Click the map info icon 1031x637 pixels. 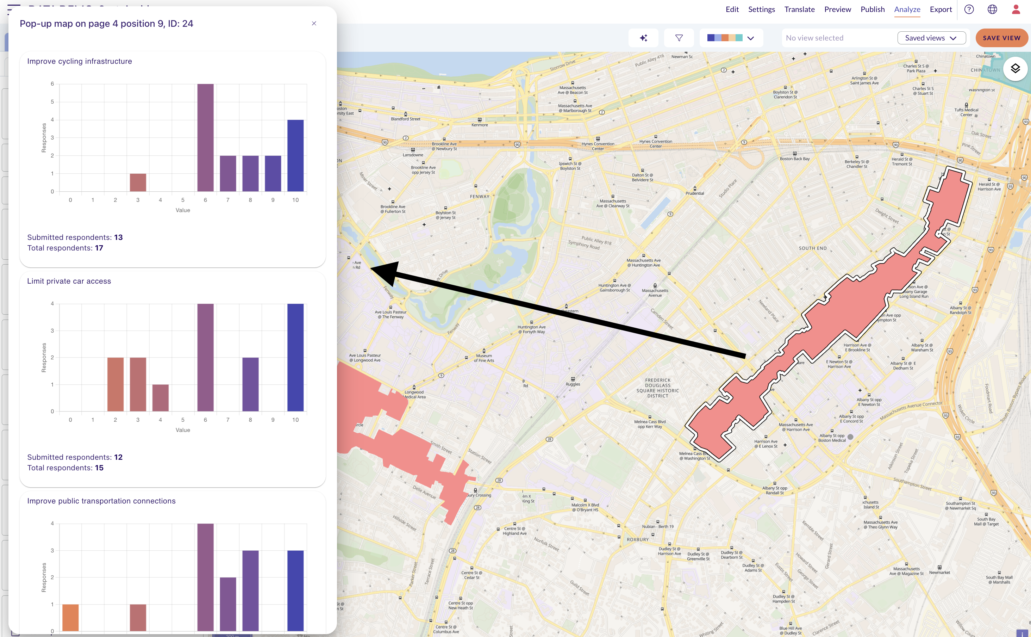coord(1023,633)
